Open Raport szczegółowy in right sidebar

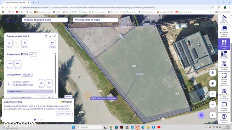click(x=224, y=19)
